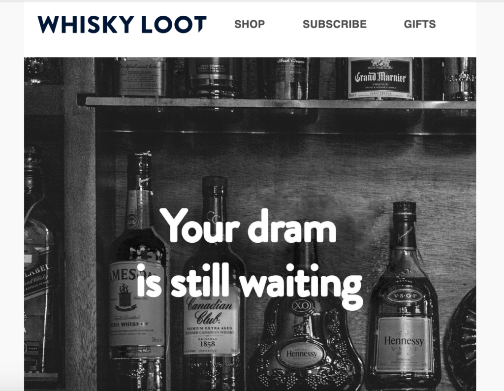The image size is (504, 391).
Task: Select the Jameson Irish Whiskey bottle
Action: pyautogui.click(x=138, y=270)
